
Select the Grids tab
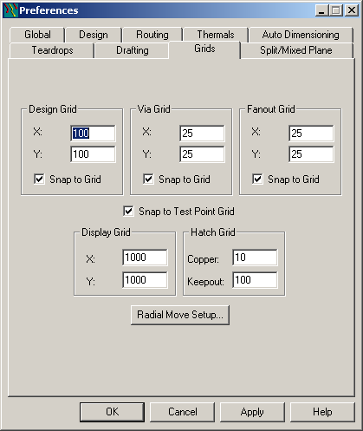click(x=204, y=49)
